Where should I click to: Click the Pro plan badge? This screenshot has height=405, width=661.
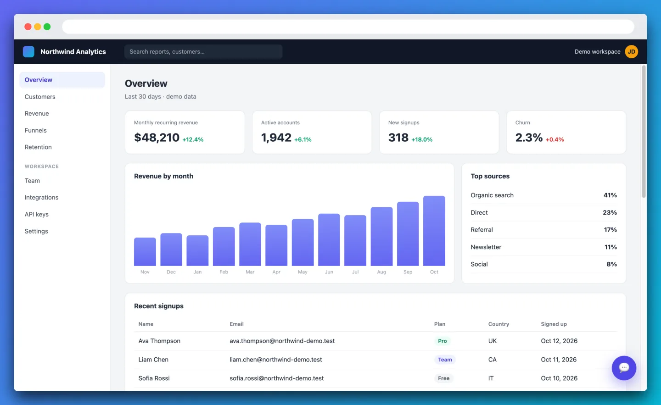(x=443, y=341)
